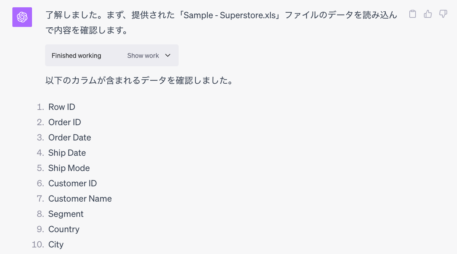Select "Customer ID" in the list
This screenshot has width=457, height=254.
click(x=73, y=183)
